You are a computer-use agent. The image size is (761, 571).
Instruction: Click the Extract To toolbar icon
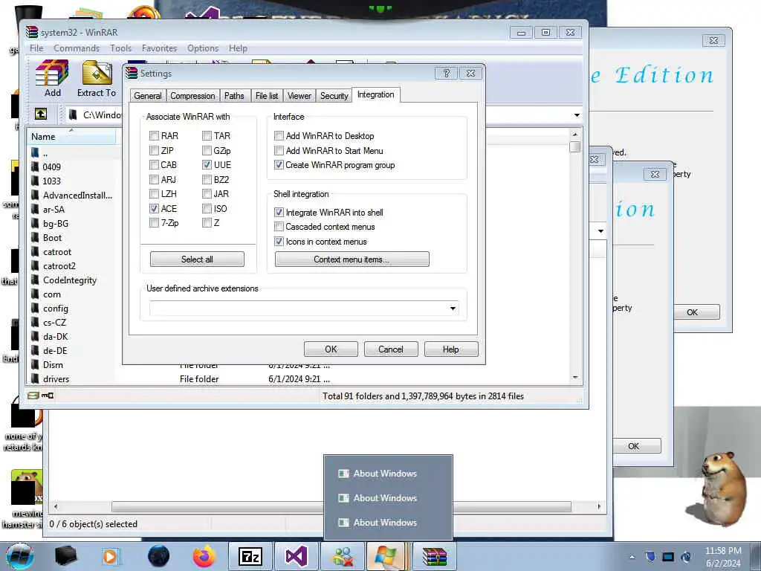(x=97, y=73)
